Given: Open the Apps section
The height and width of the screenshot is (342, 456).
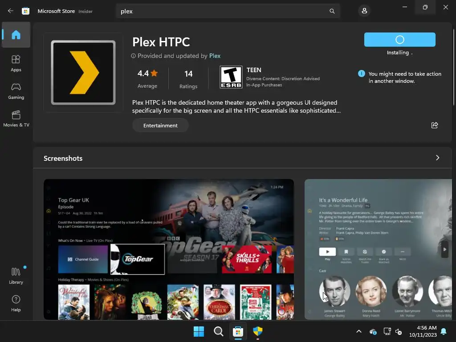Looking at the screenshot, I should (16, 63).
